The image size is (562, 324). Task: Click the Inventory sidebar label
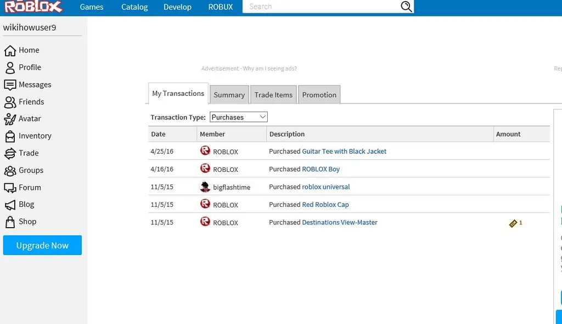click(35, 136)
